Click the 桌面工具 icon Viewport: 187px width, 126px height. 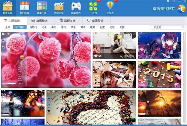(42, 6)
